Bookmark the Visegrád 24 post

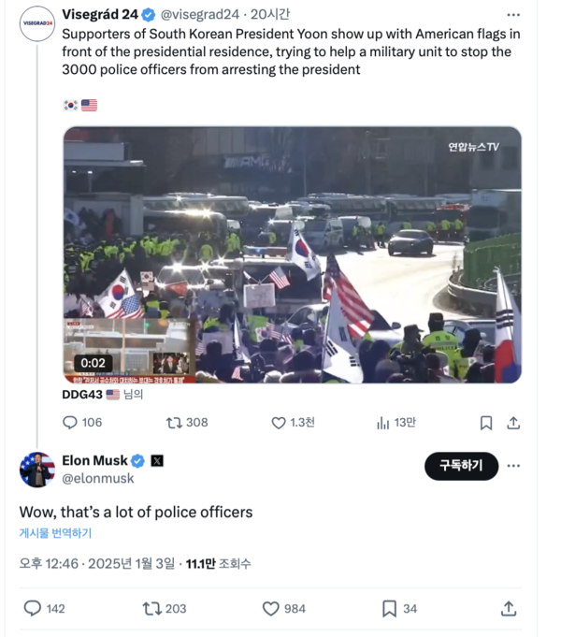coord(486,423)
